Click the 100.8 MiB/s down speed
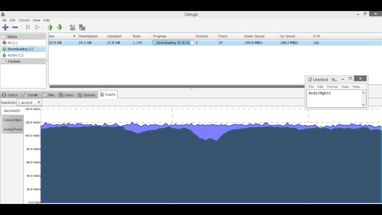 coord(253,43)
